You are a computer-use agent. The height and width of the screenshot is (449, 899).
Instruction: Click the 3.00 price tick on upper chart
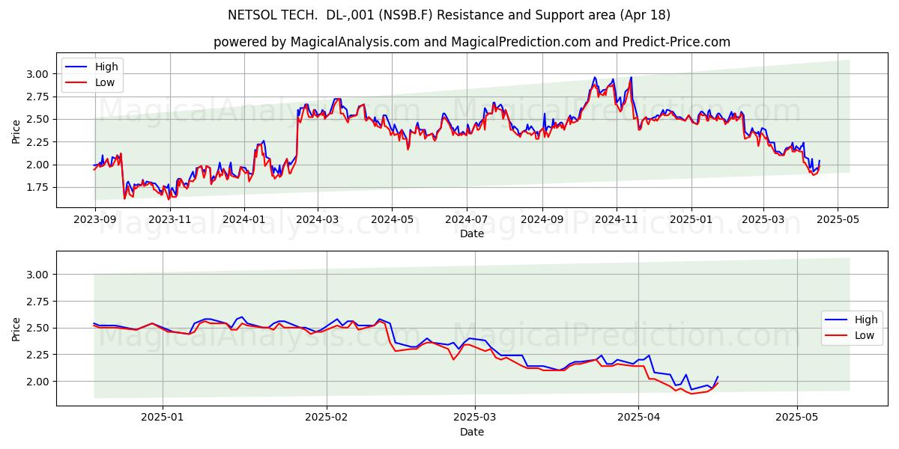39,74
